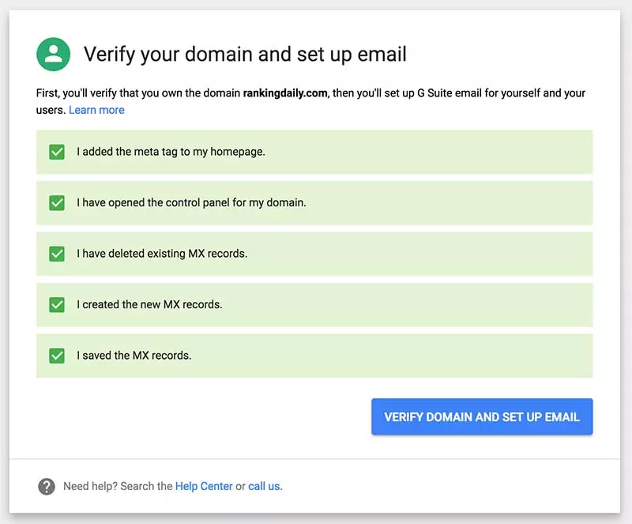Click the 'I added the meta tag' label

tap(171, 152)
